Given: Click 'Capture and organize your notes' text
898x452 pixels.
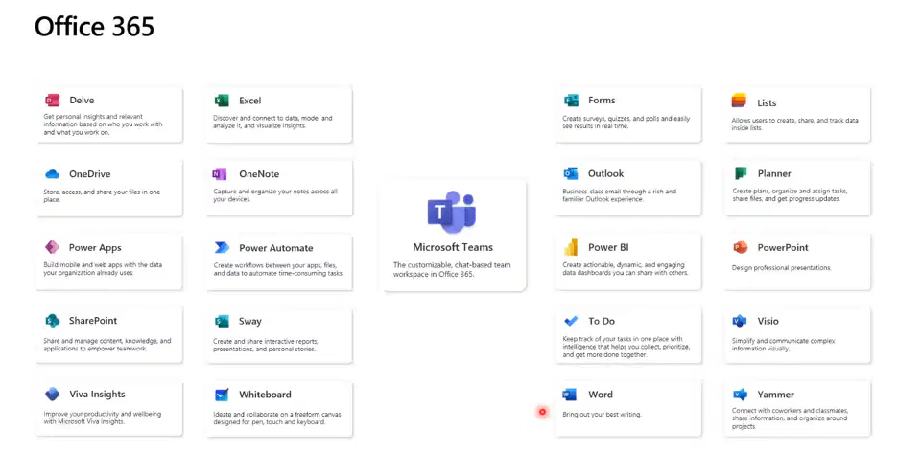Looking at the screenshot, I should coord(275,195).
